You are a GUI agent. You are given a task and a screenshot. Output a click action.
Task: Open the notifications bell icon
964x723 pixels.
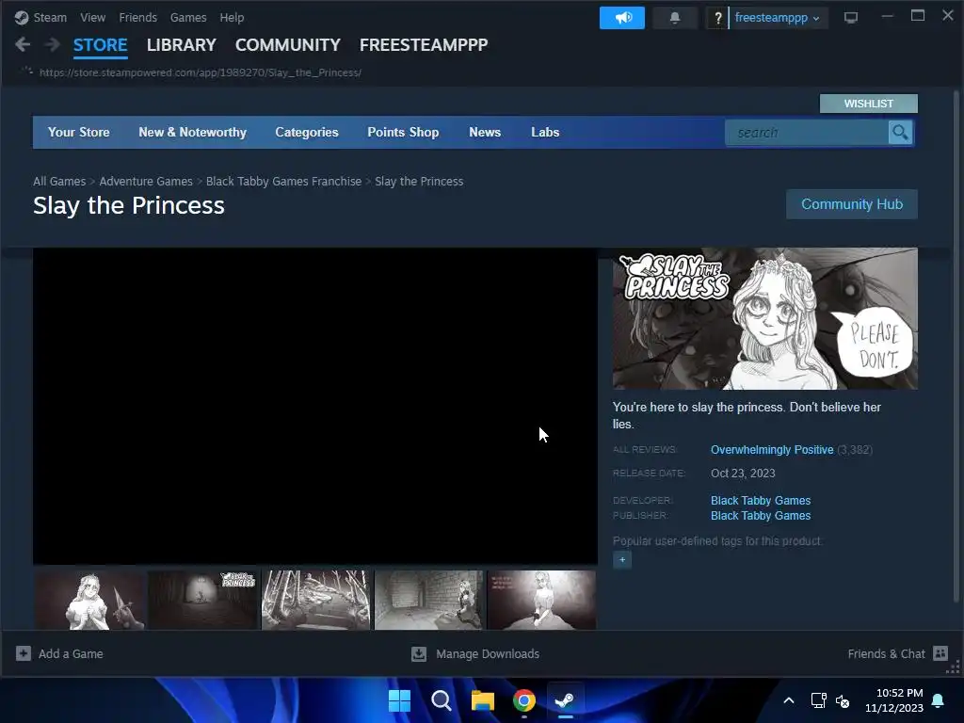click(674, 18)
